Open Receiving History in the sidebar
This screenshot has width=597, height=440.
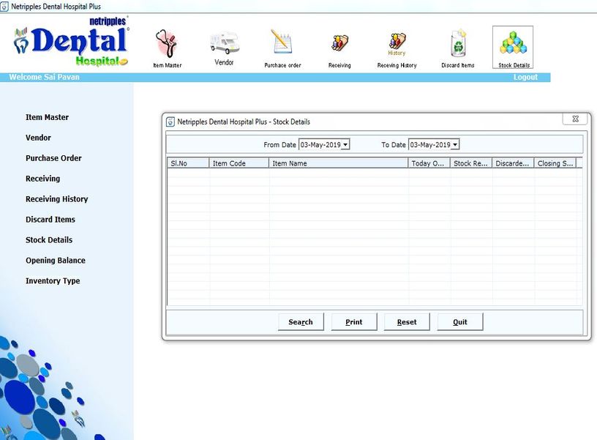(57, 199)
